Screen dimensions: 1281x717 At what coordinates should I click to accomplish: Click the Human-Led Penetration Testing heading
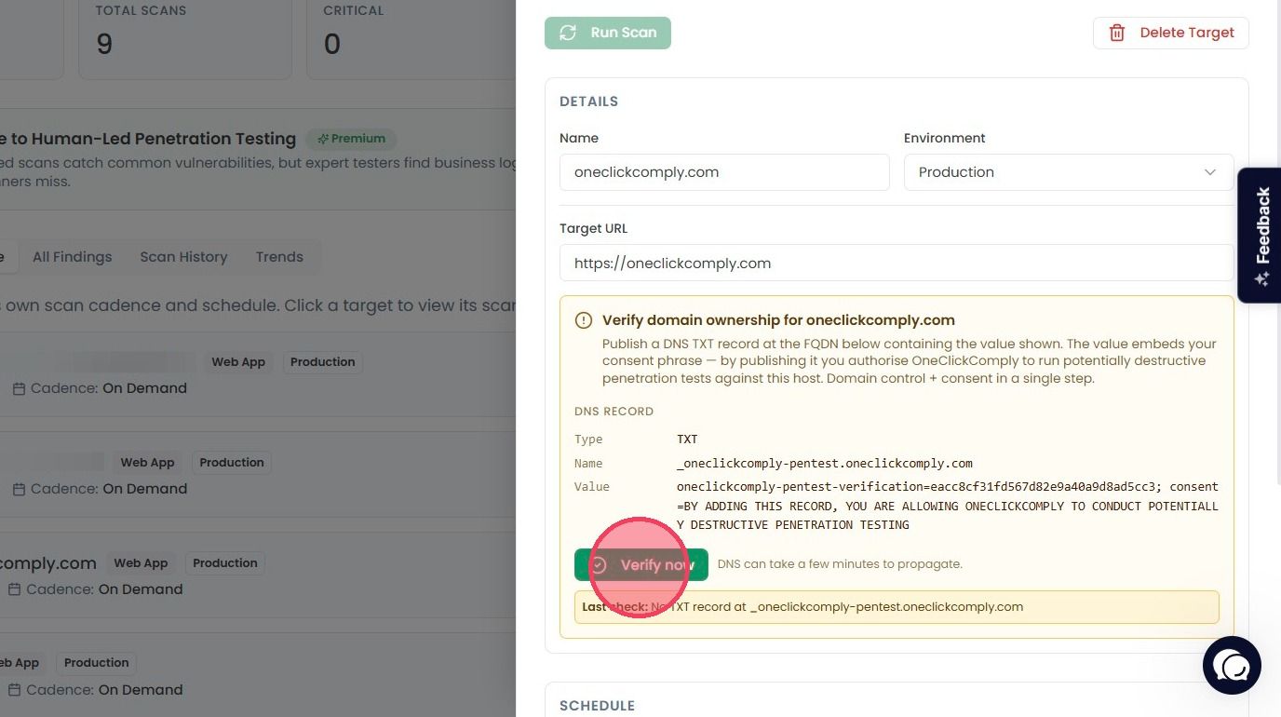tap(148, 139)
